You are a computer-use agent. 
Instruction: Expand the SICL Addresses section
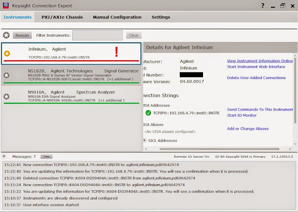pos(145,140)
